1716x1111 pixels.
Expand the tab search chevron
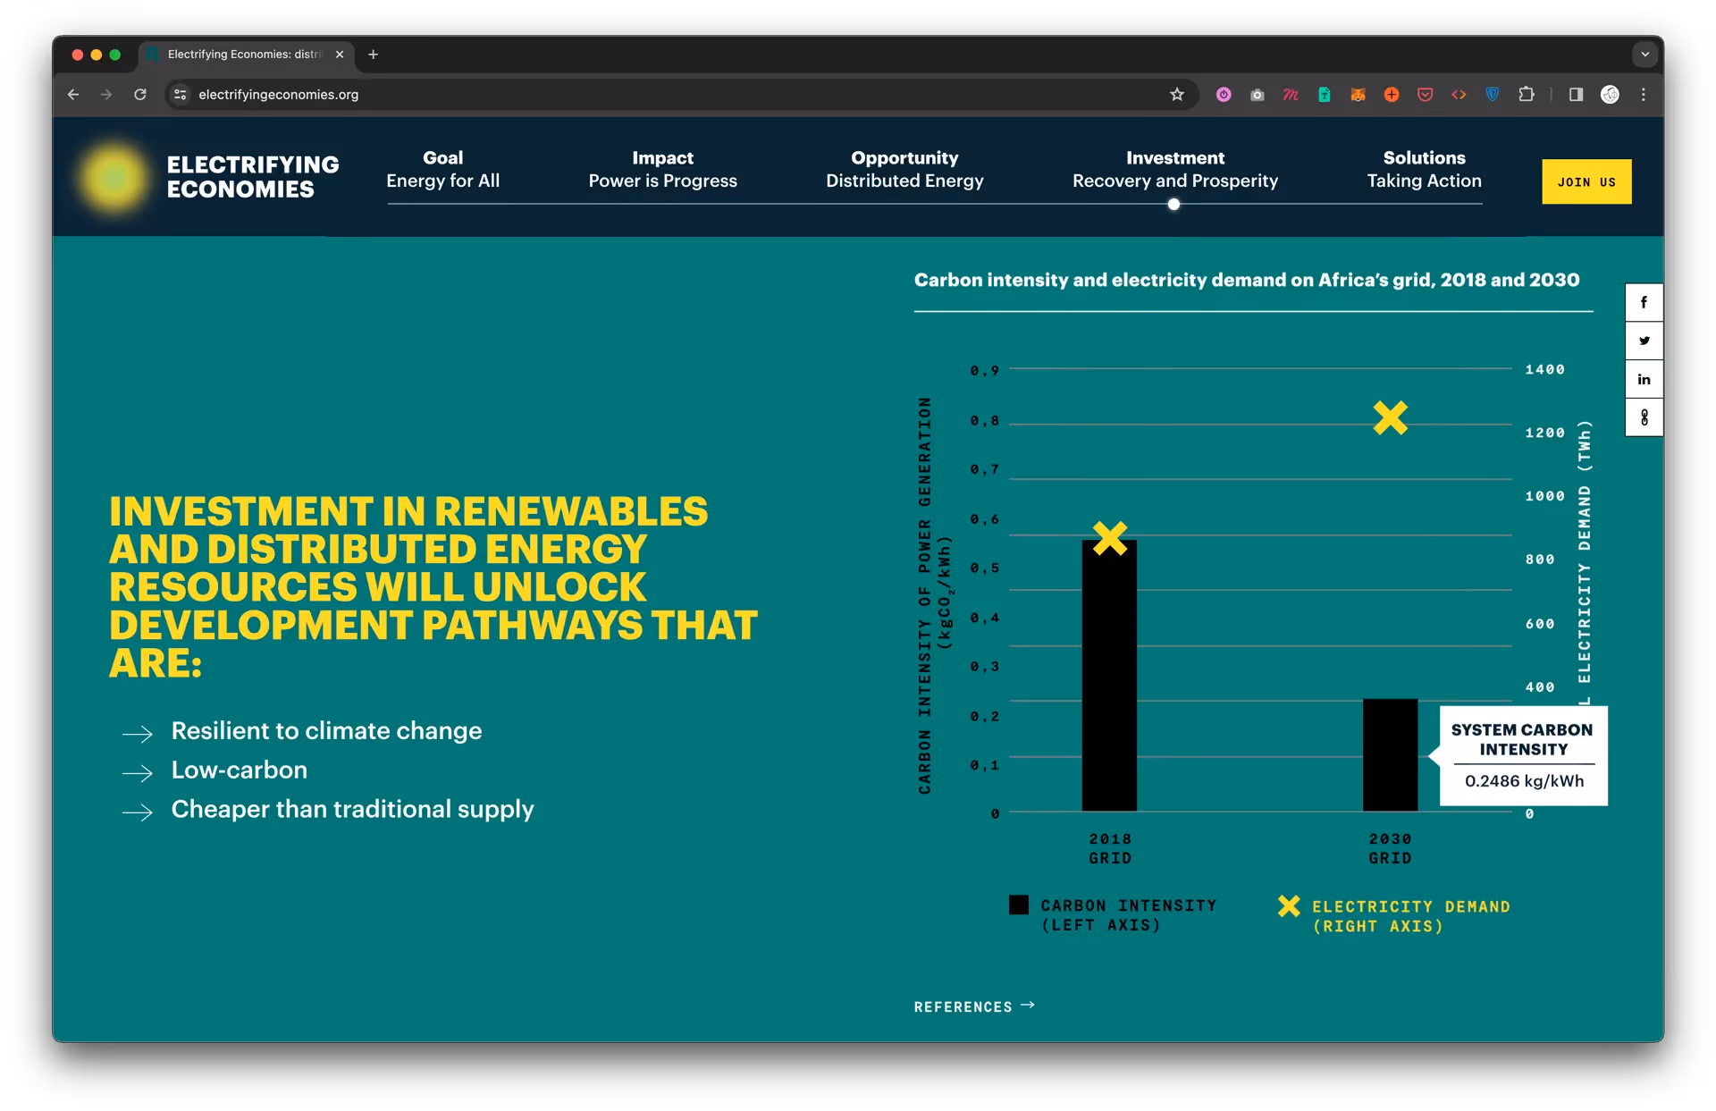tap(1644, 55)
